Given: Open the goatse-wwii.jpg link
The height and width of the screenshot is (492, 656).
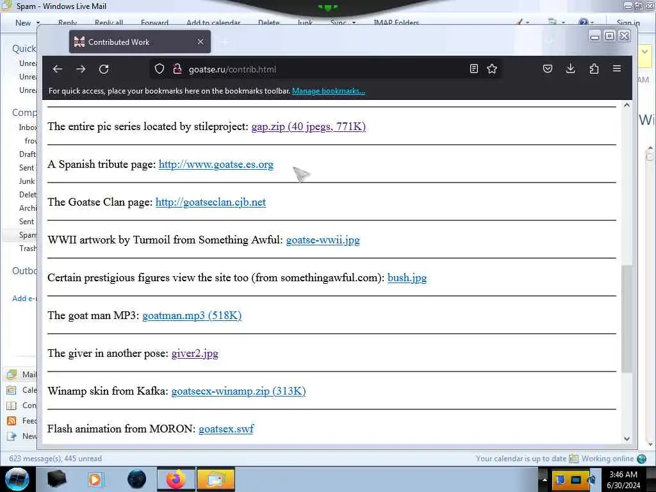Looking at the screenshot, I should point(323,240).
